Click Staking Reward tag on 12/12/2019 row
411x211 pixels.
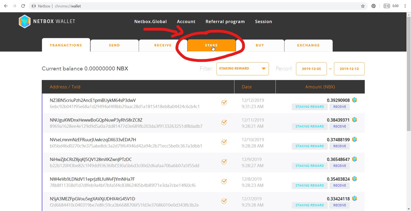[310, 107]
